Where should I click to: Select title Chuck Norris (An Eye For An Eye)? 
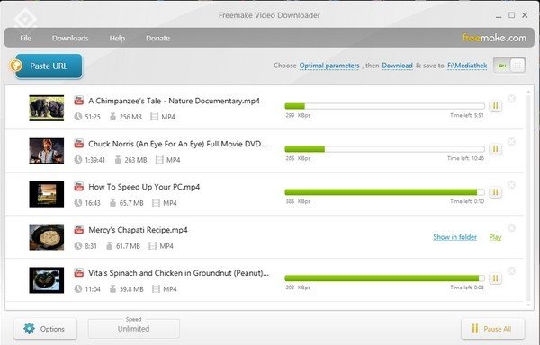pos(178,144)
